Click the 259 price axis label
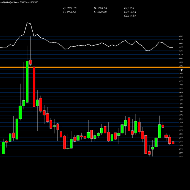Screen dimensions: 190x190 pyautogui.click(x=181, y=146)
